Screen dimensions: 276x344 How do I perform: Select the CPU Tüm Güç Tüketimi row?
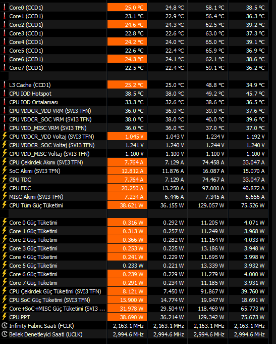[134, 205]
